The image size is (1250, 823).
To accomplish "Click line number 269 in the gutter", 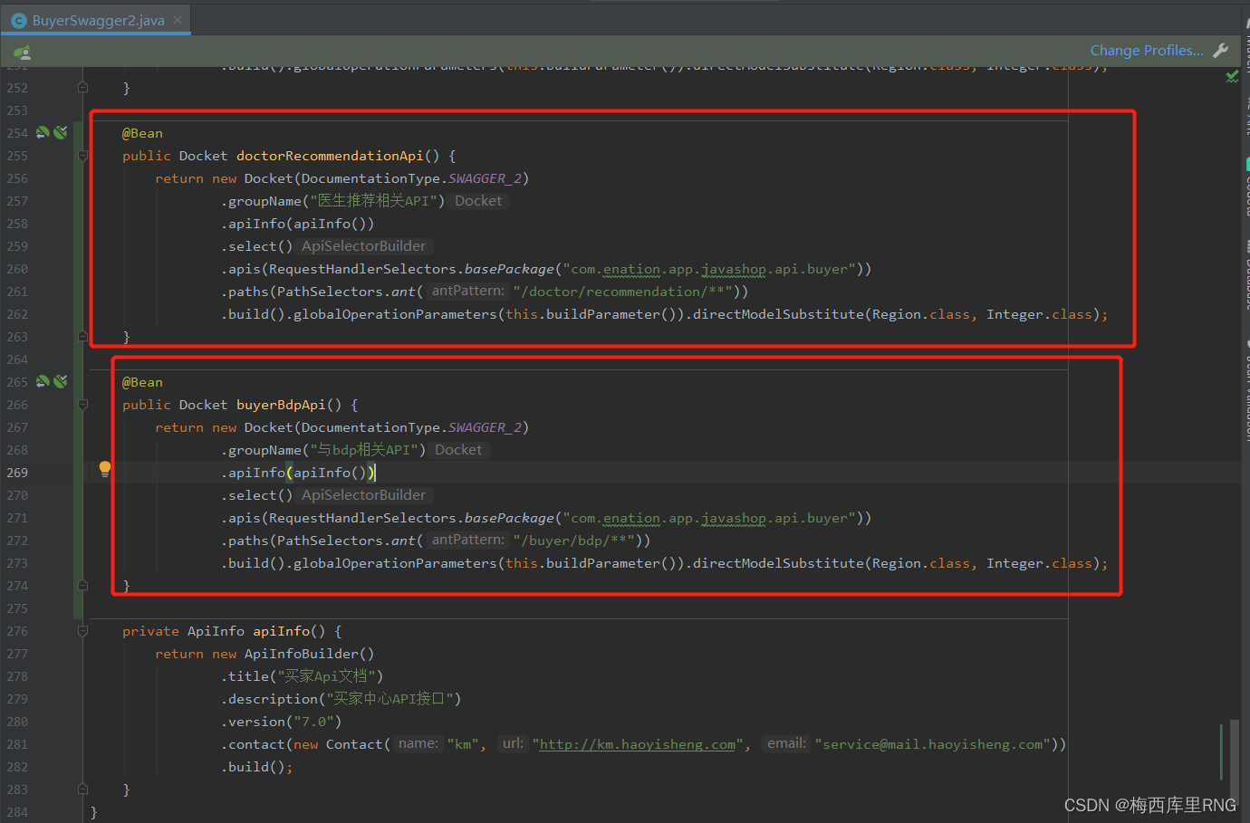I will click(x=17, y=473).
